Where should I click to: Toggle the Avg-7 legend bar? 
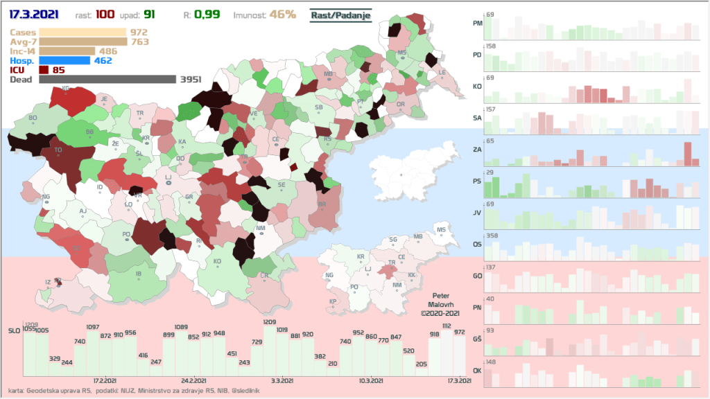tap(83, 42)
